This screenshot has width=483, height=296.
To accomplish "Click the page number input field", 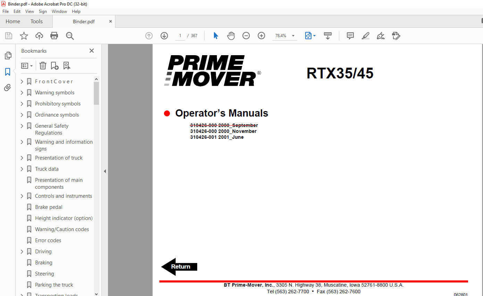I will click(180, 36).
